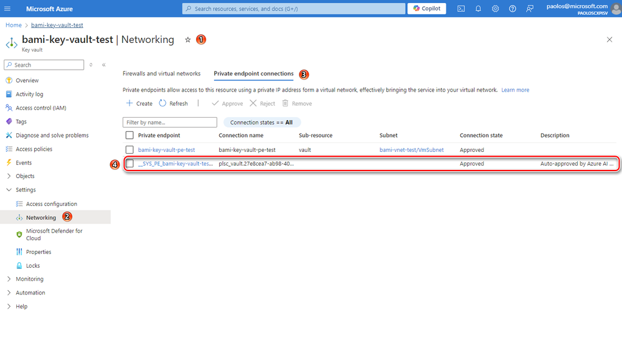Favorite this key vault with the star

pyautogui.click(x=187, y=40)
